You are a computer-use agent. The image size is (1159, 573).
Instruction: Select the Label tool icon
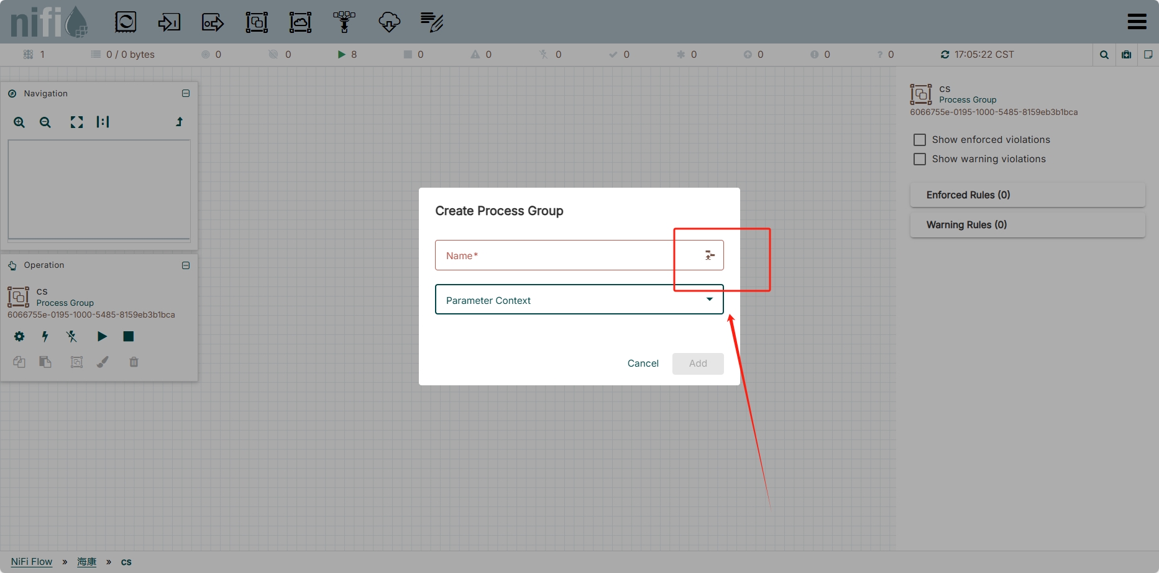432,22
